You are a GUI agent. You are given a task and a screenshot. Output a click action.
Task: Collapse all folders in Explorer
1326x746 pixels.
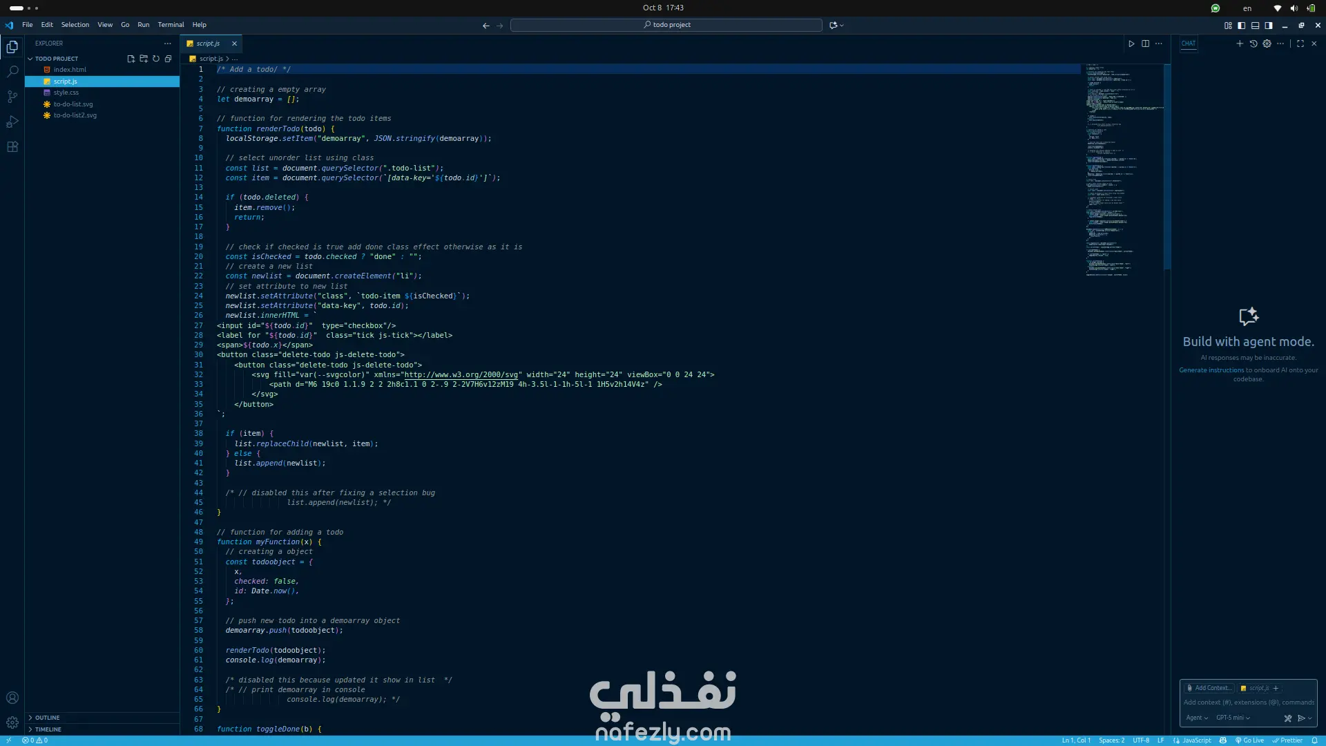pyautogui.click(x=168, y=59)
